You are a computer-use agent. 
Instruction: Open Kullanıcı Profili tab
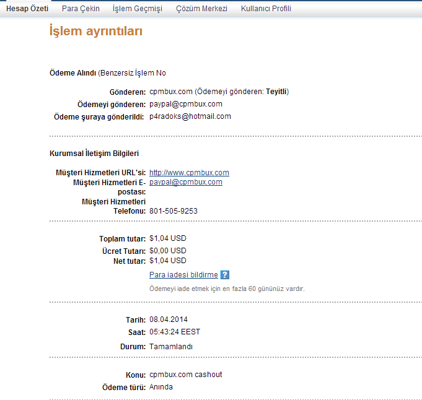[266, 9]
